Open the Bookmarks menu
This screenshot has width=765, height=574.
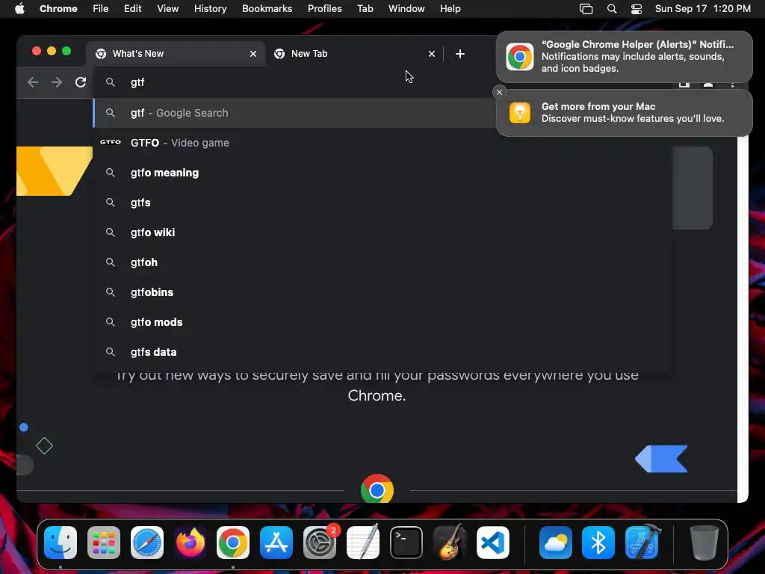(x=267, y=9)
